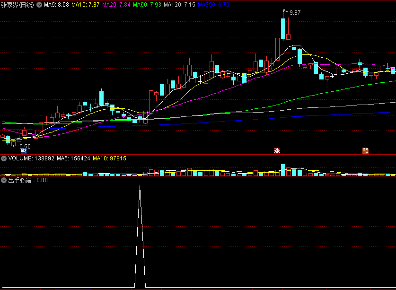Click the 5.50 low price label
396x290 pixels.
point(25,146)
